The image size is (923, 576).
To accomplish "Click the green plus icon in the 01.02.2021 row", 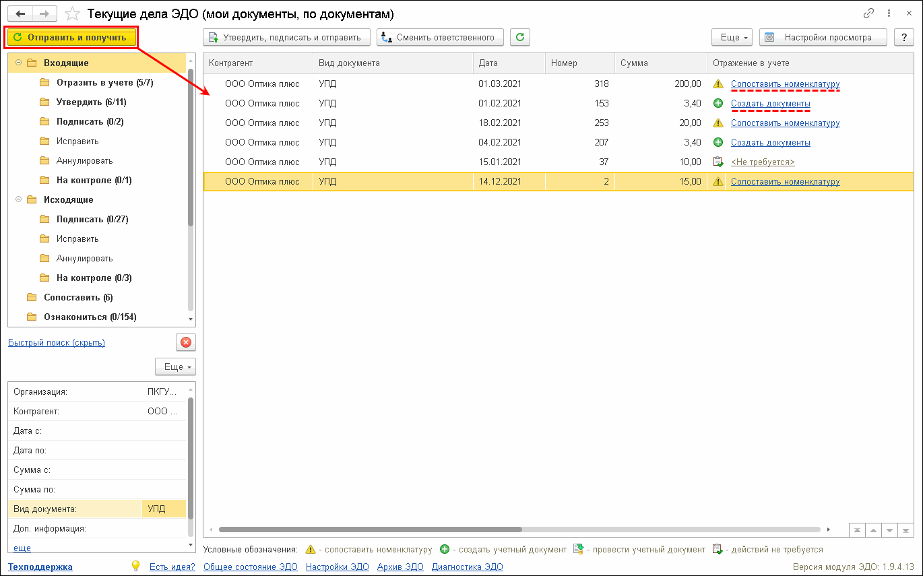I will [718, 104].
